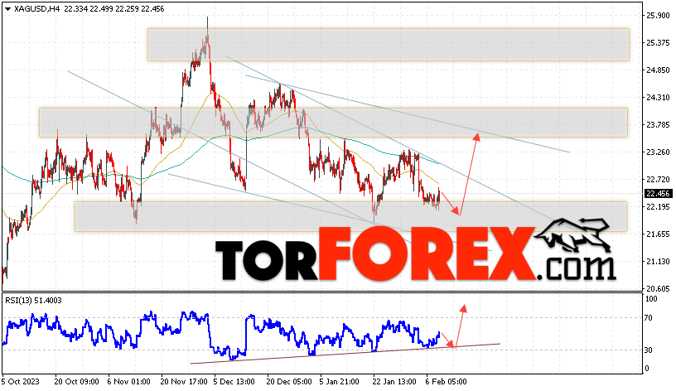Screen dimensions: 676x391
Task: Select the 22.195 price axis value
Action: tap(658, 207)
